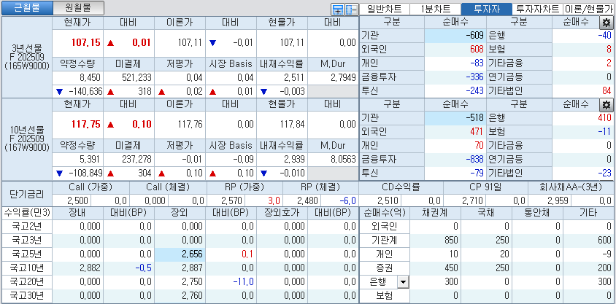Click open interest value 237,278
This screenshot has width=616, height=304.
click(135, 159)
